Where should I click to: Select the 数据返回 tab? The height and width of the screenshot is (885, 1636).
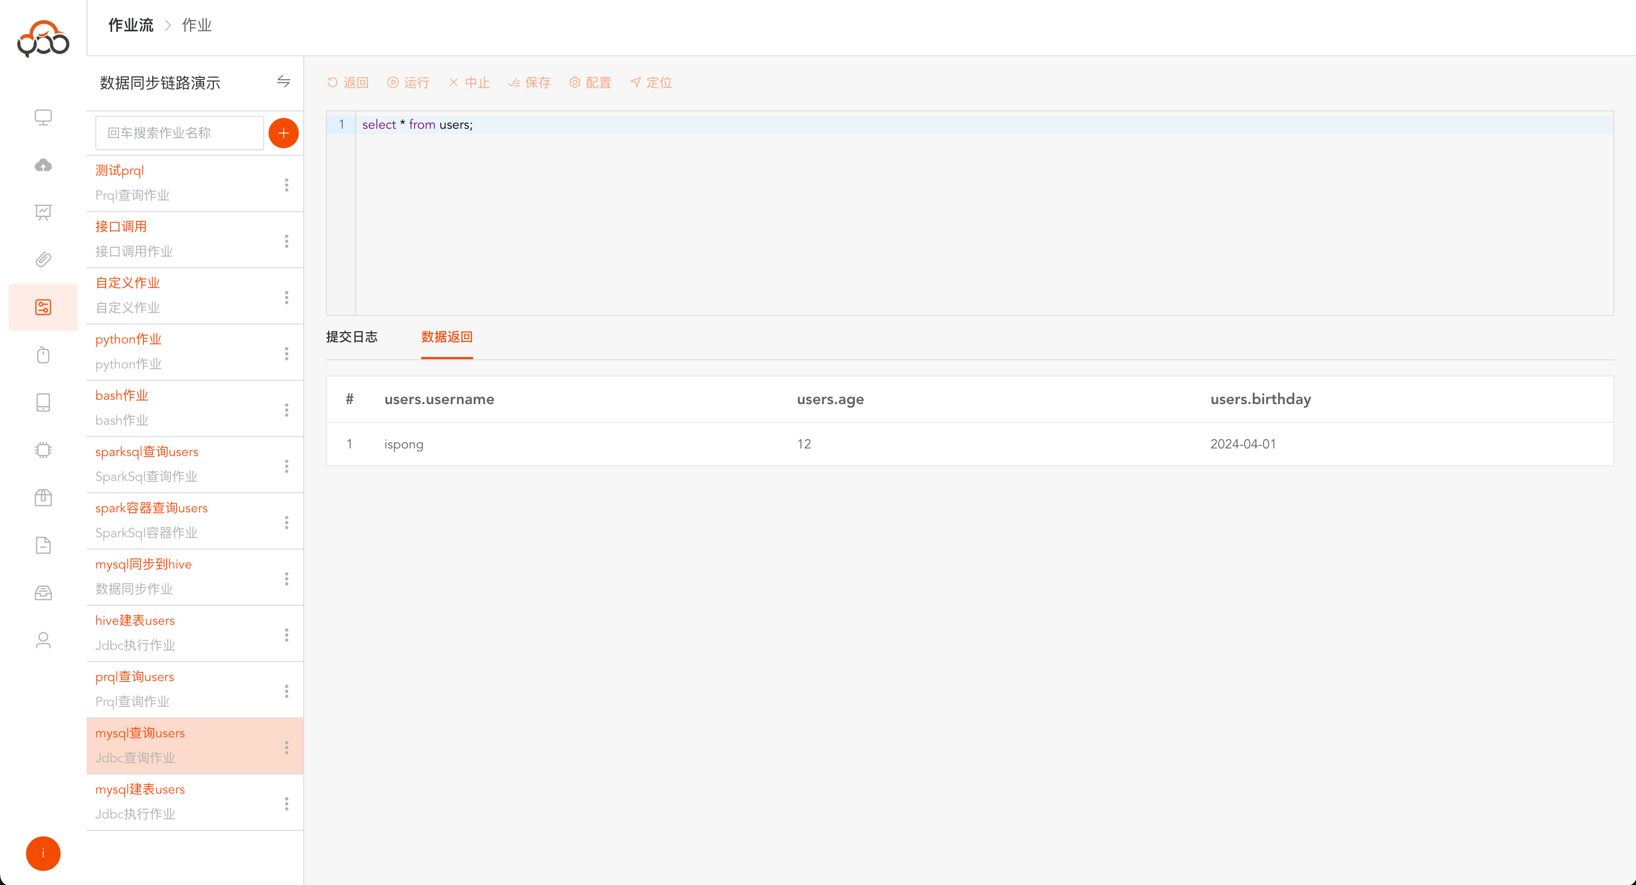click(447, 337)
